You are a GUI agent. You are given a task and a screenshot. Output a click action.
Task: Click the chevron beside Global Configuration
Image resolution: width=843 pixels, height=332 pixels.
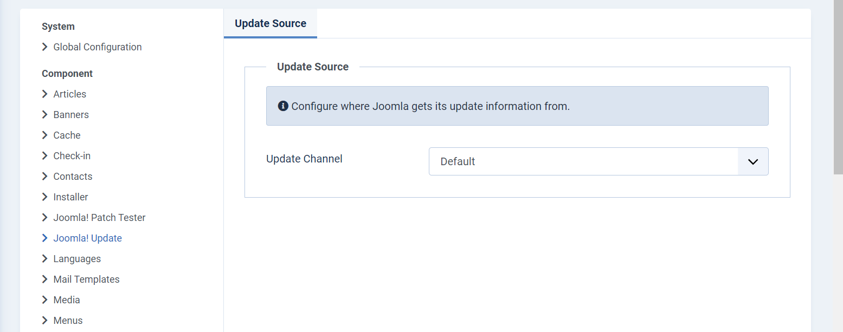pos(45,47)
